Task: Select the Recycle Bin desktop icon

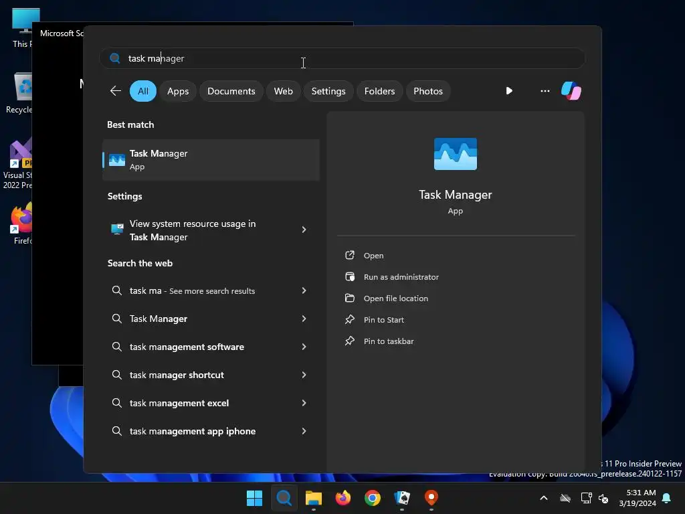Action: point(19,93)
